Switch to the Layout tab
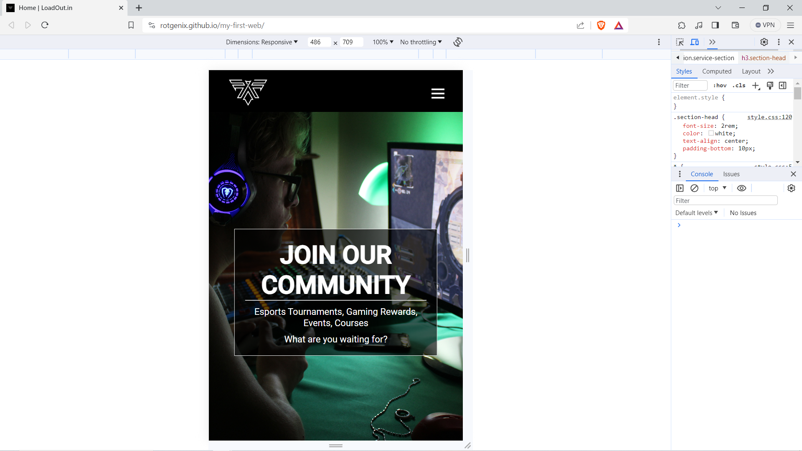This screenshot has height=451, width=802. click(751, 71)
